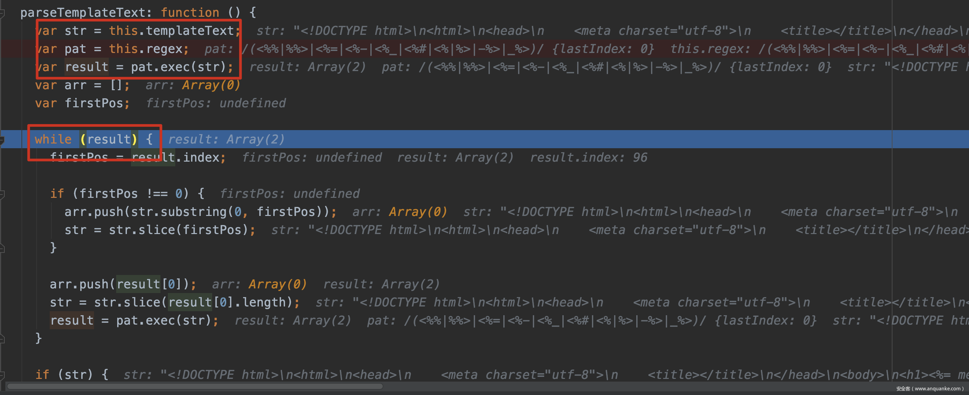Collapse the parseTemplateText function fold marker
Viewport: 969px width, 395px height.
click(2, 14)
